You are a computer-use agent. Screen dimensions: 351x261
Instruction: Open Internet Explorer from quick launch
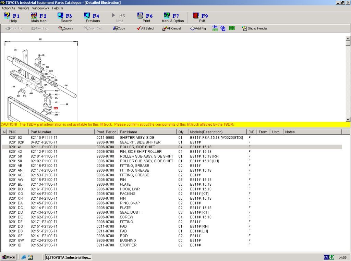[24, 258]
